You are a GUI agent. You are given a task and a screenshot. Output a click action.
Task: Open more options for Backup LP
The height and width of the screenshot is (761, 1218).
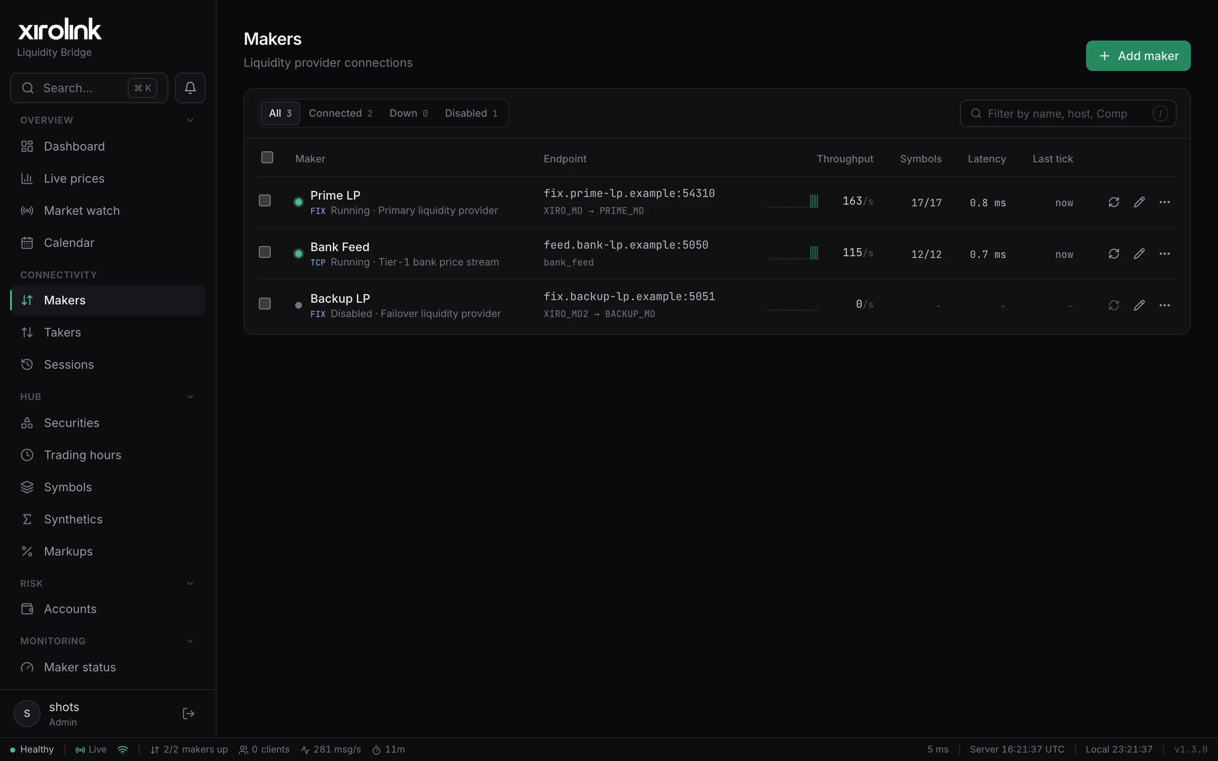click(1165, 306)
